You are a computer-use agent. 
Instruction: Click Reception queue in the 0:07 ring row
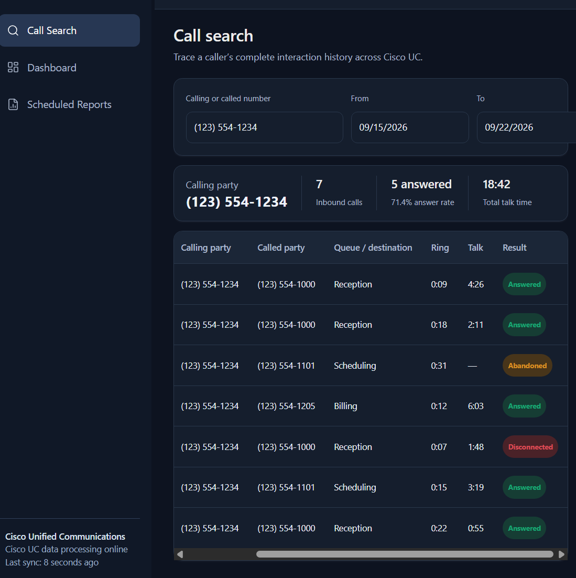coord(353,447)
